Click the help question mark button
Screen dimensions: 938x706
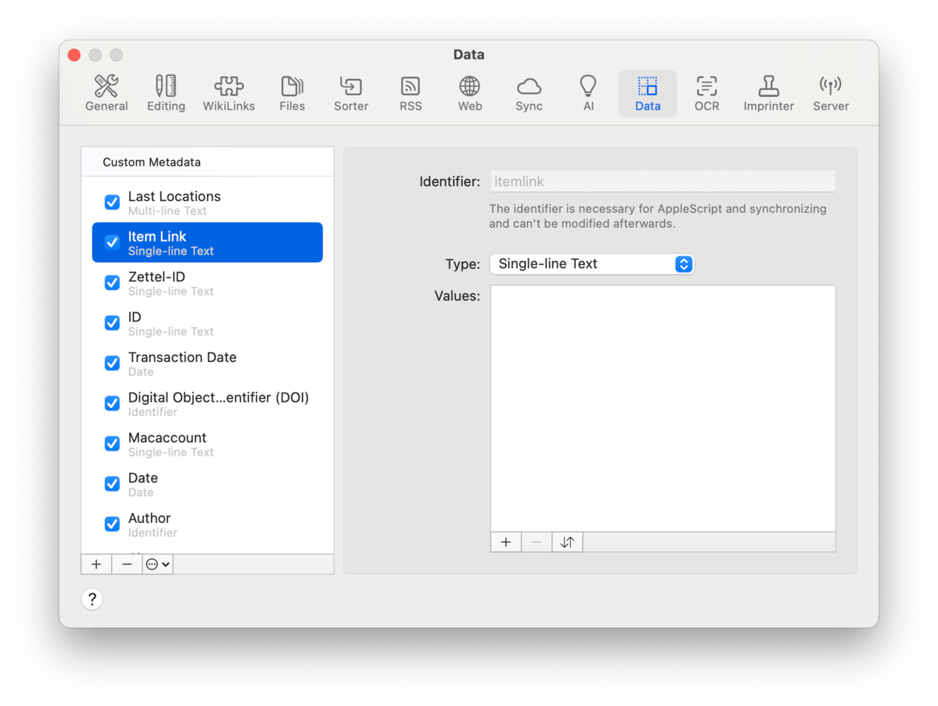point(92,600)
